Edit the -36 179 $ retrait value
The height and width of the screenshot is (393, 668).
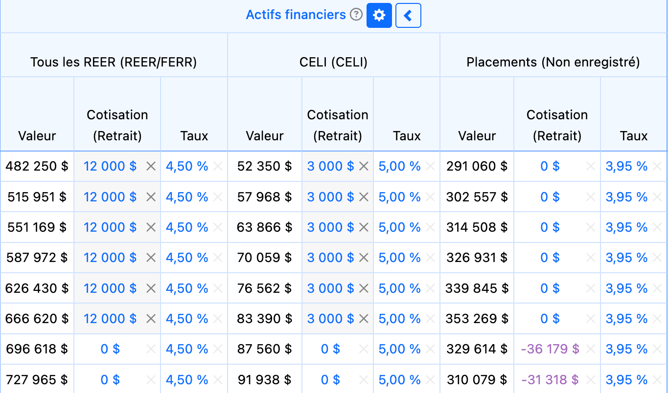point(550,349)
